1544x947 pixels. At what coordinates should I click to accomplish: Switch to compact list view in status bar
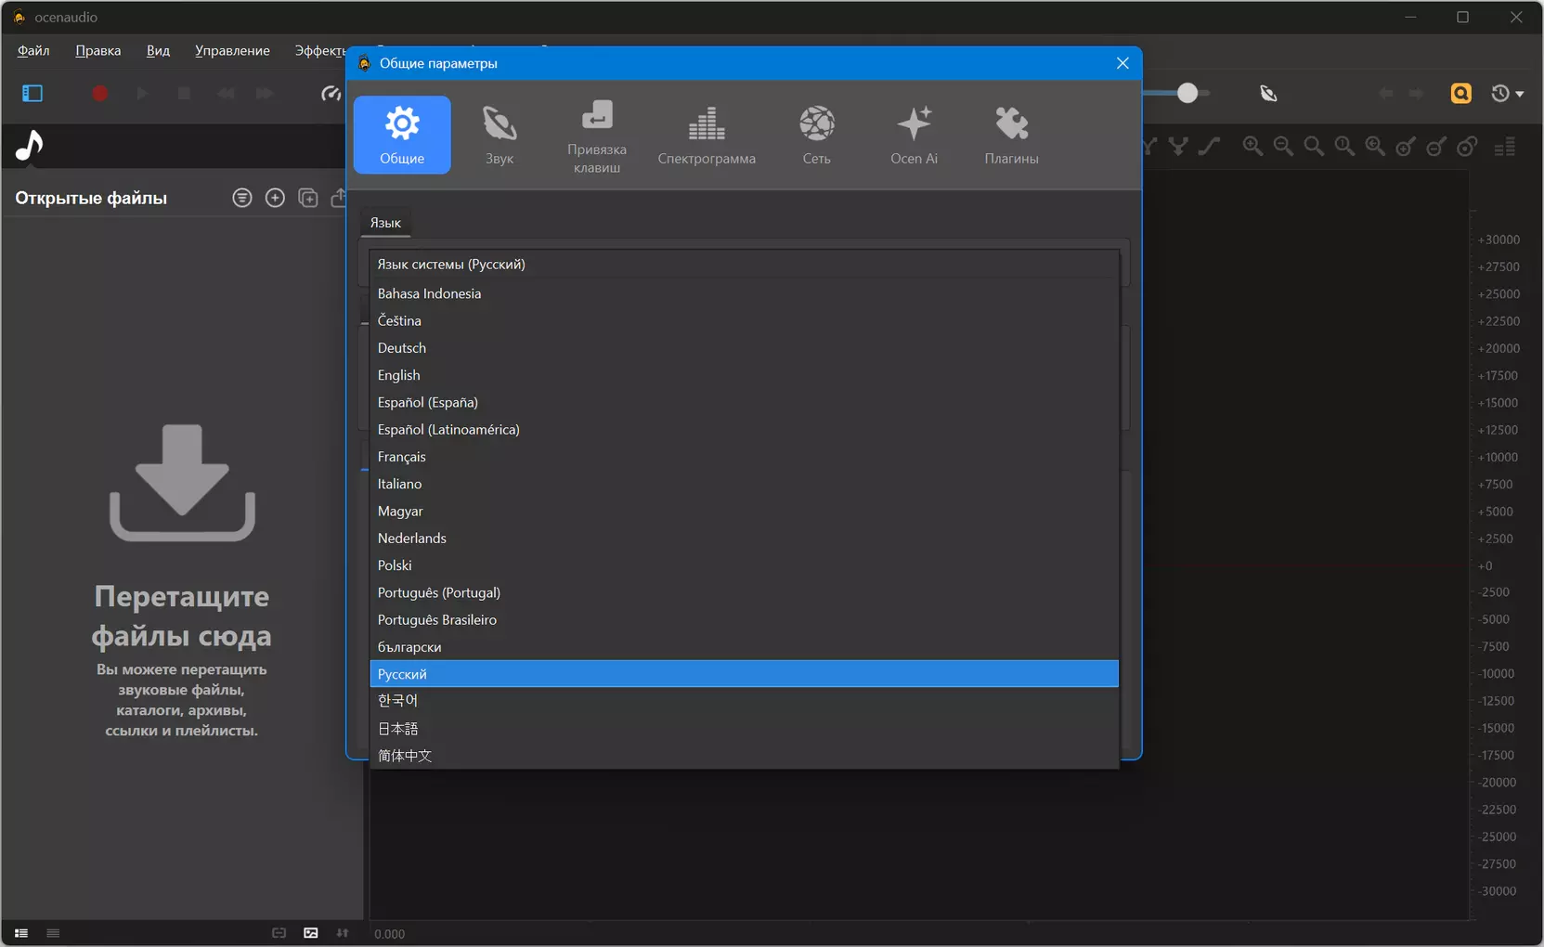click(53, 933)
